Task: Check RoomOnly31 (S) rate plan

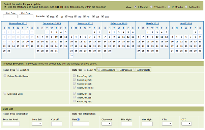Action: tap(74, 87)
